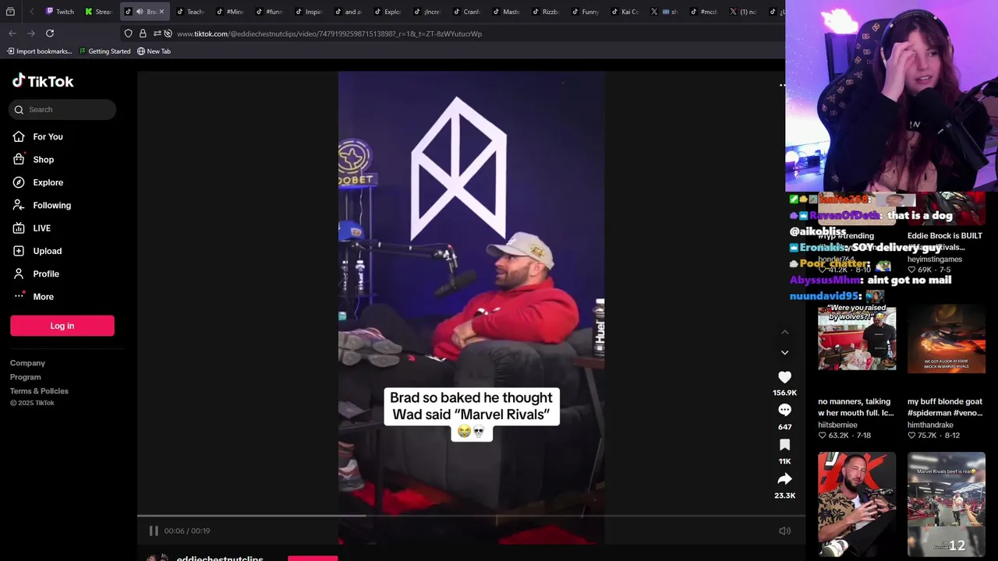This screenshot has height=561, width=998.
Task: Open the Terms & Policies footer link
Action: (x=39, y=391)
